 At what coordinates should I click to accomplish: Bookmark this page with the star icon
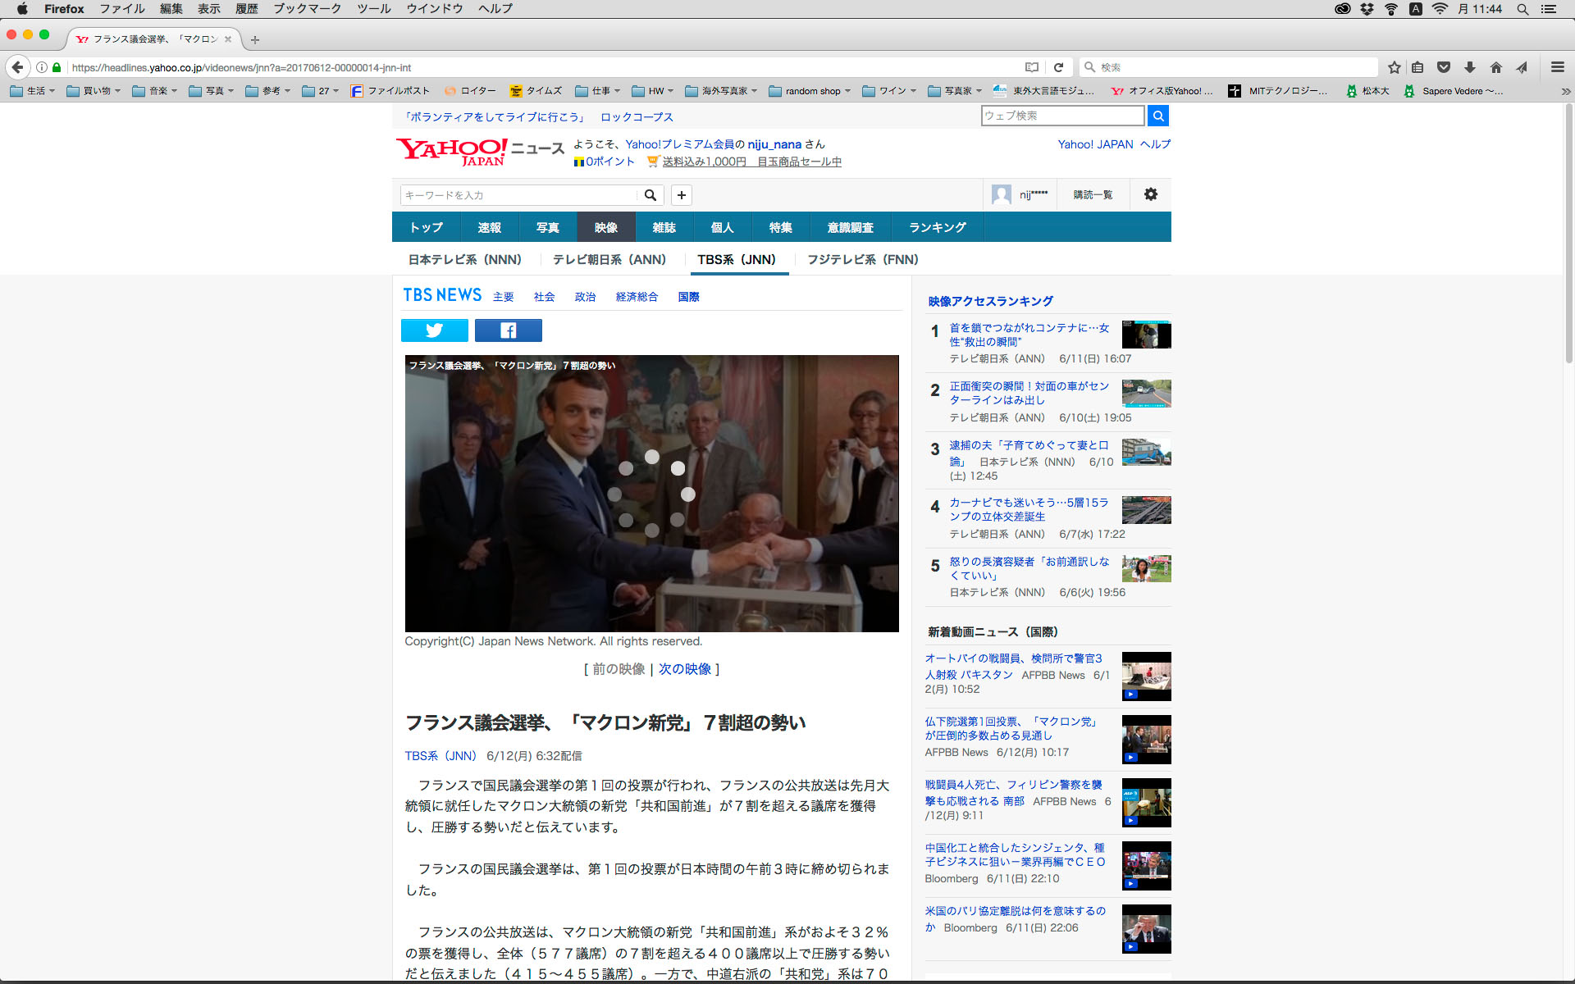1394,67
